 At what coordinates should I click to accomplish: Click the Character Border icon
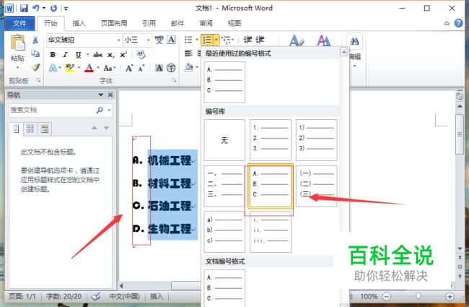171,40
